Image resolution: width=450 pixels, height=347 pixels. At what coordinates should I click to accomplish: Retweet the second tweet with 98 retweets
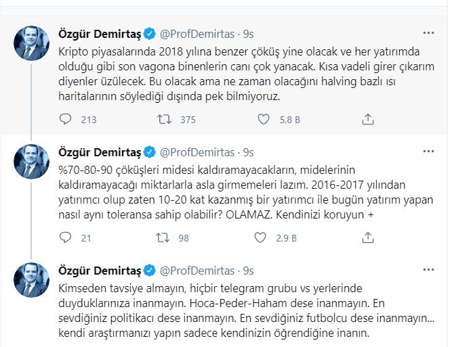coord(164,237)
